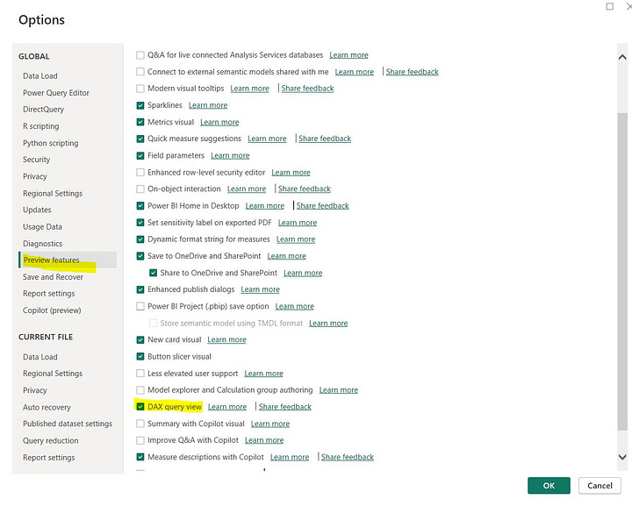
Task: Uncheck Measure descriptions with Copilot
Action: point(140,457)
